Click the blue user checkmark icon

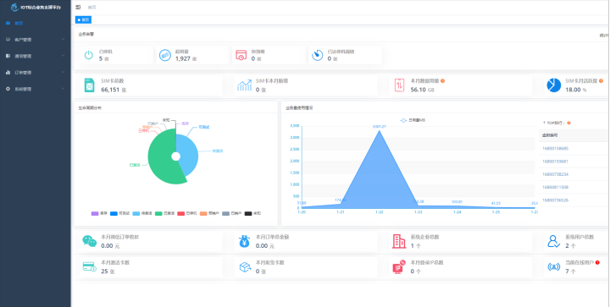coord(553,241)
